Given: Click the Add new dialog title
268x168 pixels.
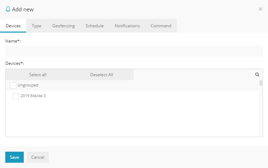Looking at the screenshot, I should [x=23, y=10].
